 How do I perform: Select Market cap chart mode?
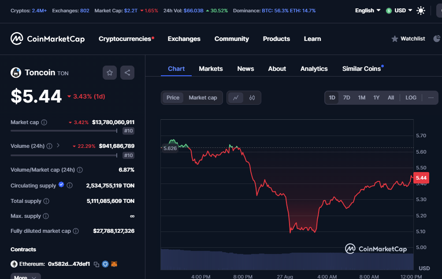tap(203, 98)
